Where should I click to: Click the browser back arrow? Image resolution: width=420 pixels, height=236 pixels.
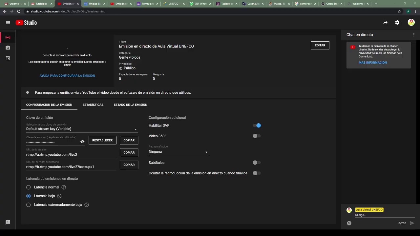[x=5, y=11]
